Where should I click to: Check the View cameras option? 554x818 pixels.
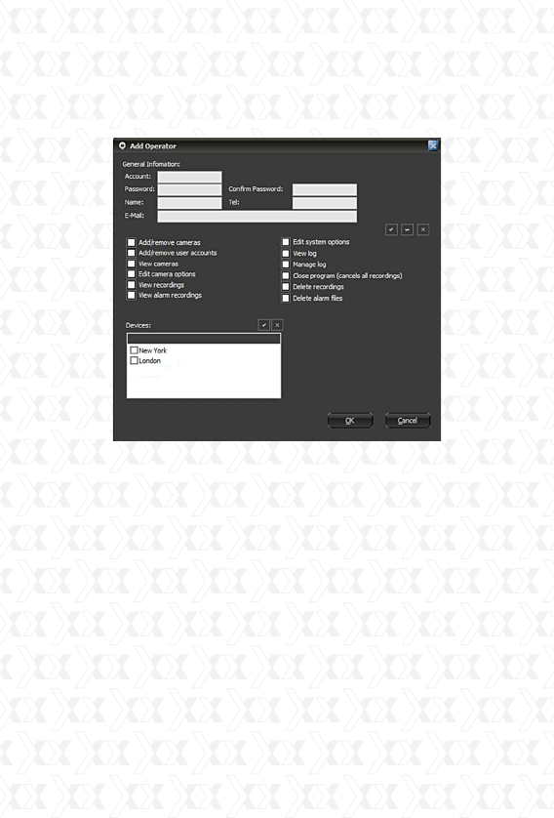[132, 264]
